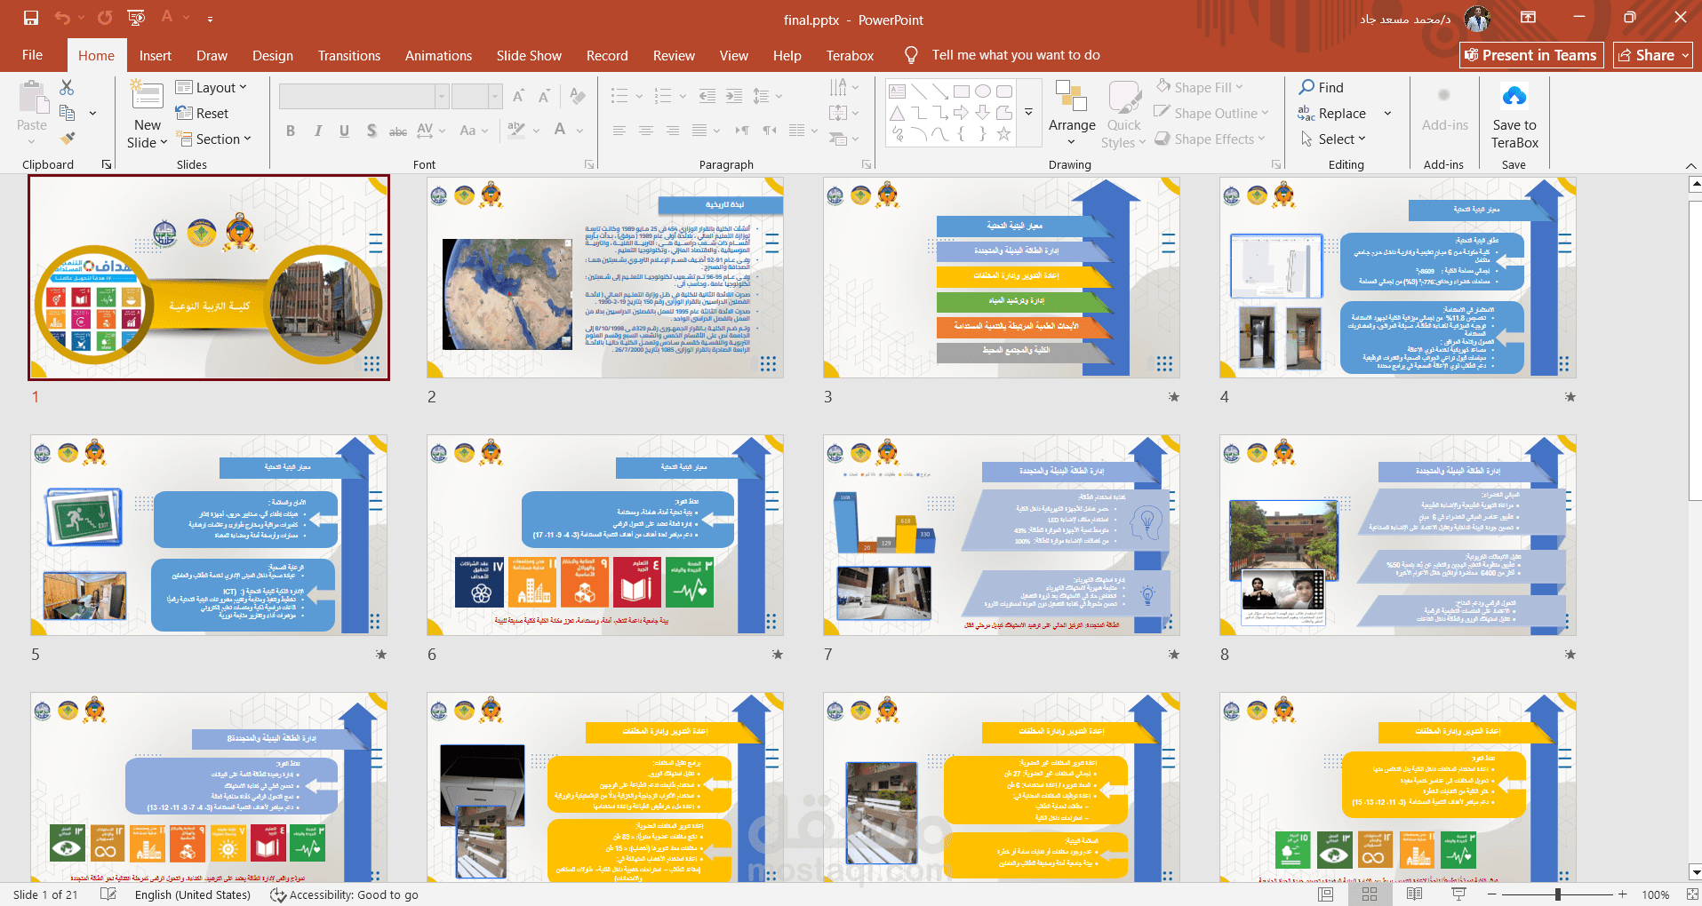Click English (United States) language indicator

point(193,894)
